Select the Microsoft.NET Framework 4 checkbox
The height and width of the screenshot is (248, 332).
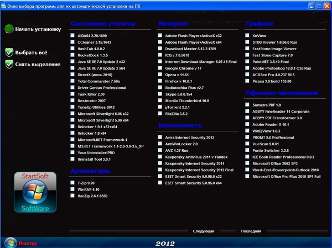72,140
